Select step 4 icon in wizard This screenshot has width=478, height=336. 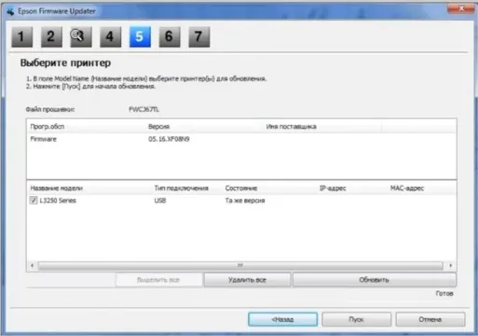click(x=111, y=37)
